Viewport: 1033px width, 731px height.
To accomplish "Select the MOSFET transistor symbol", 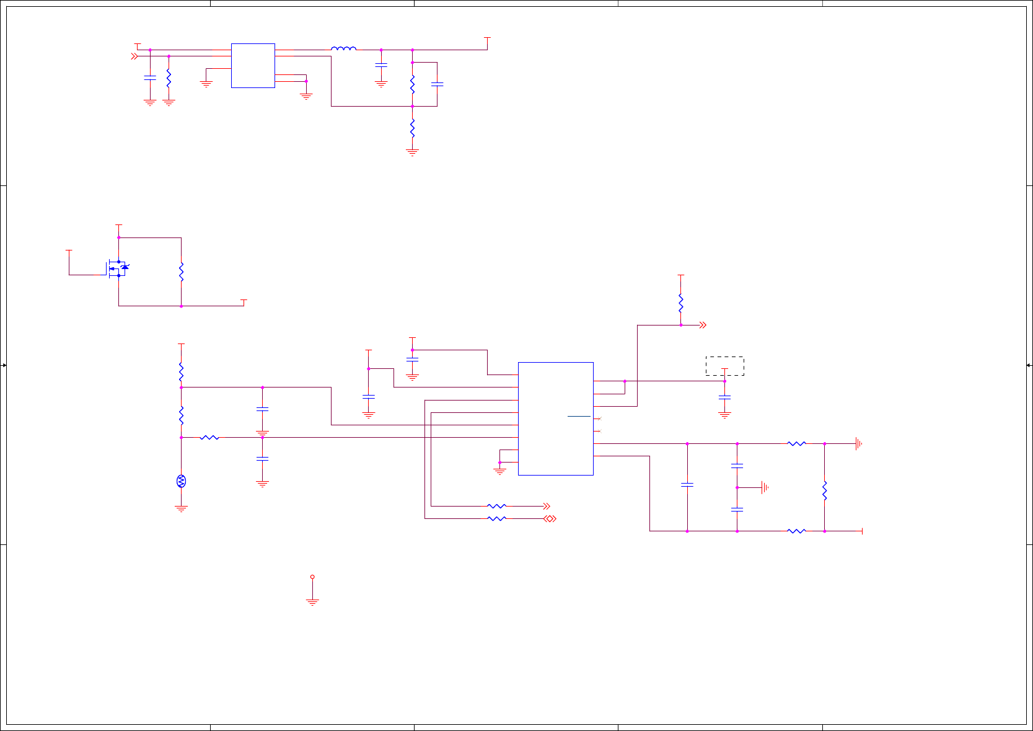I will (x=118, y=268).
